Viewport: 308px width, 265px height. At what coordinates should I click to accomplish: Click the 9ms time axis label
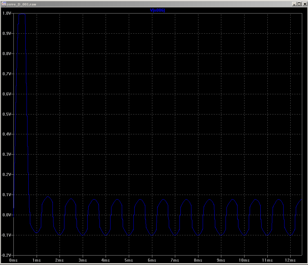221,260
